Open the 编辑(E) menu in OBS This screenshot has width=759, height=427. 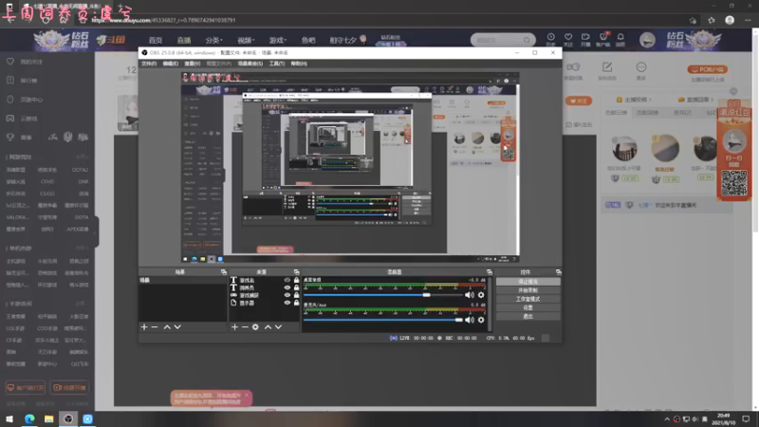pyautogui.click(x=170, y=64)
